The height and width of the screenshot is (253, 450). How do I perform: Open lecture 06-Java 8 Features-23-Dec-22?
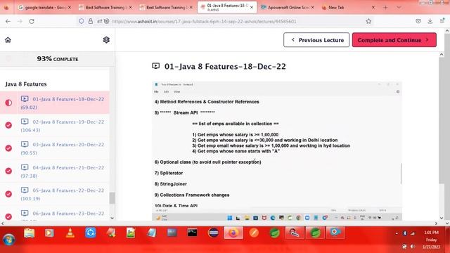pyautogui.click(x=63, y=214)
